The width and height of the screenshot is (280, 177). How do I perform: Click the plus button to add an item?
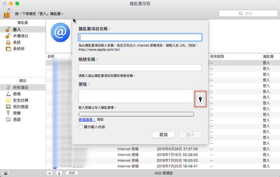pyautogui.click(x=49, y=173)
